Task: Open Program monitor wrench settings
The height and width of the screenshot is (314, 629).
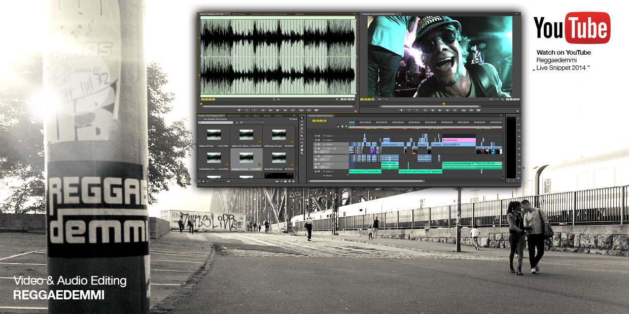Action: pyautogui.click(x=503, y=99)
